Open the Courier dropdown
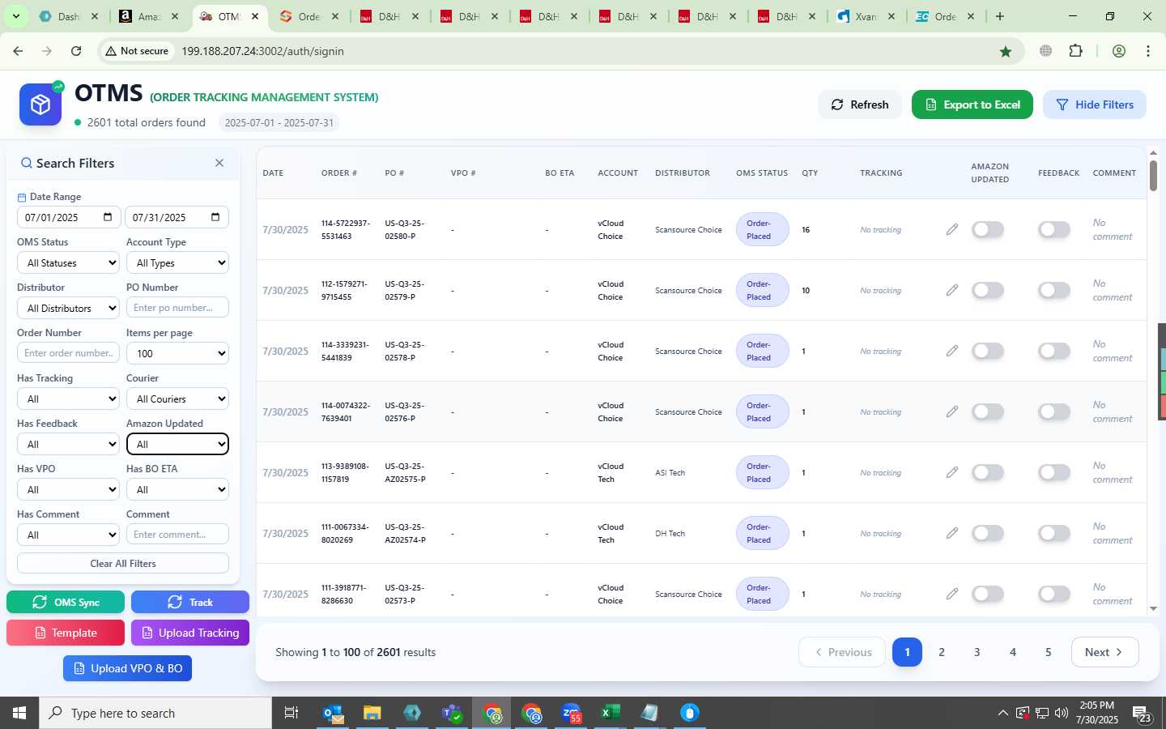Screen dimensions: 1166x729 point(177,399)
